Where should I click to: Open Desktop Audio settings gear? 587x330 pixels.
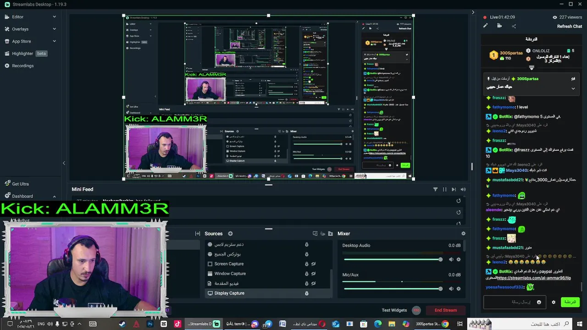tap(459, 259)
